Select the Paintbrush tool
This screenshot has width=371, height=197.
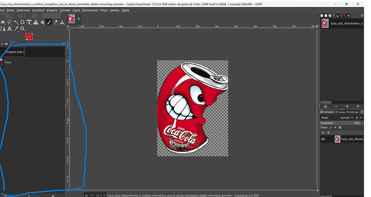click(x=49, y=22)
